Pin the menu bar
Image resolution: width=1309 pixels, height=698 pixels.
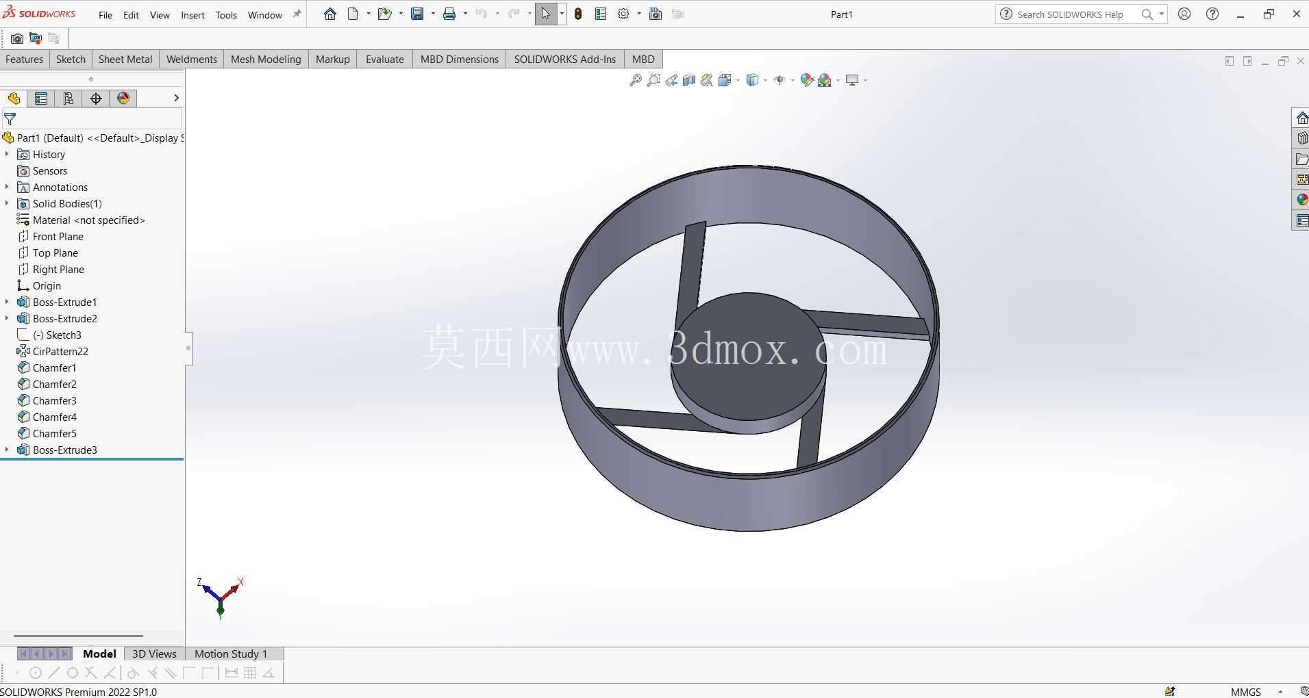(297, 14)
